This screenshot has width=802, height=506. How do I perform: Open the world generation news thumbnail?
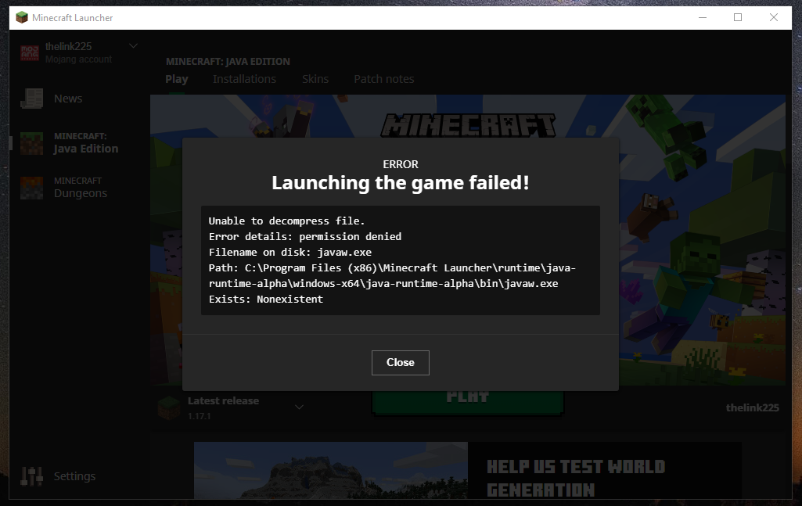coord(331,470)
